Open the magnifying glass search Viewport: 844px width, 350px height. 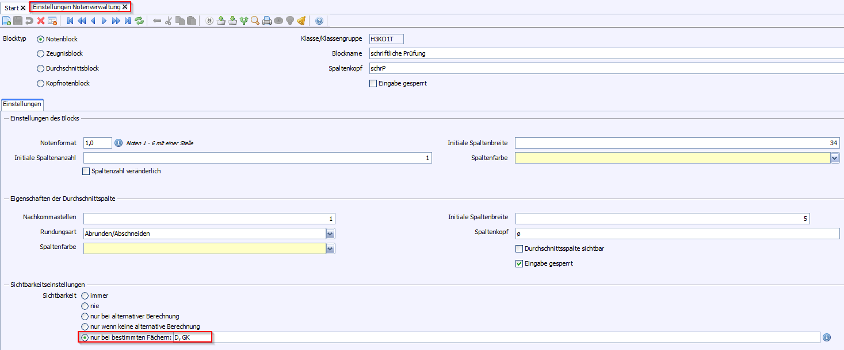[255, 21]
